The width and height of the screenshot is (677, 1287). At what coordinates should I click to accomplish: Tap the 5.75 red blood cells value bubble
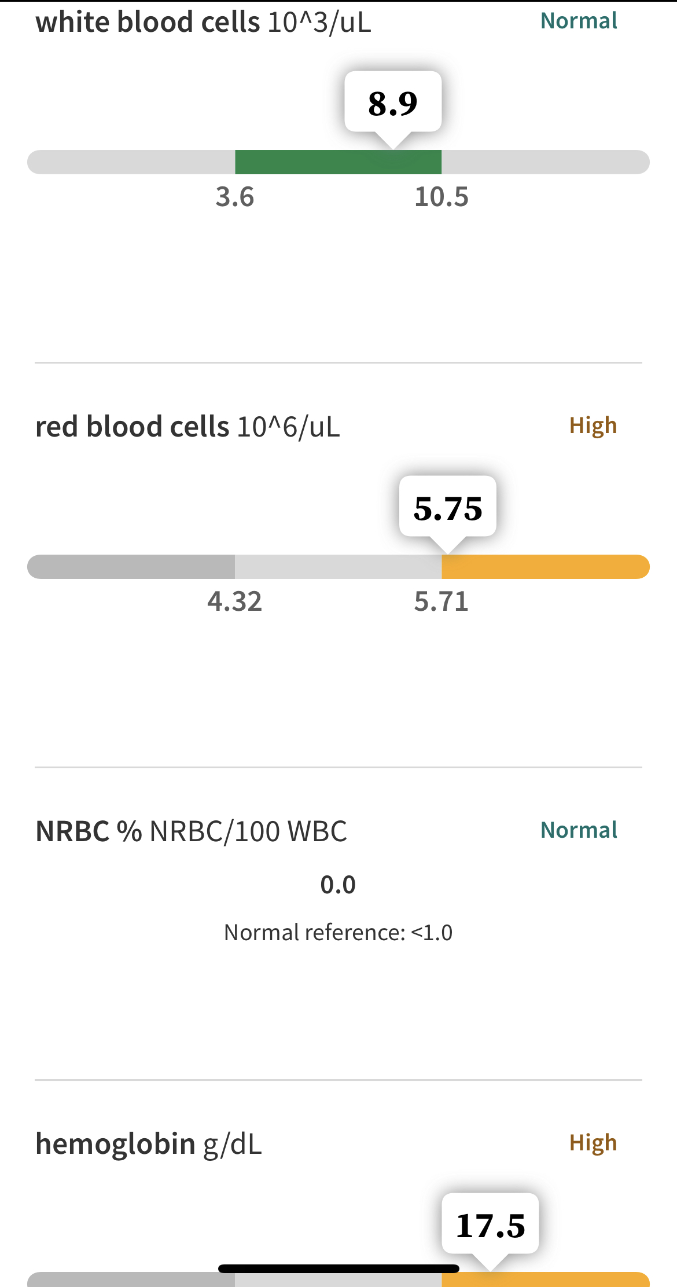pyautogui.click(x=448, y=508)
